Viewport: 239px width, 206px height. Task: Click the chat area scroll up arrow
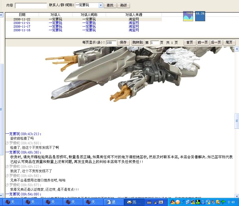click(x=237, y=49)
